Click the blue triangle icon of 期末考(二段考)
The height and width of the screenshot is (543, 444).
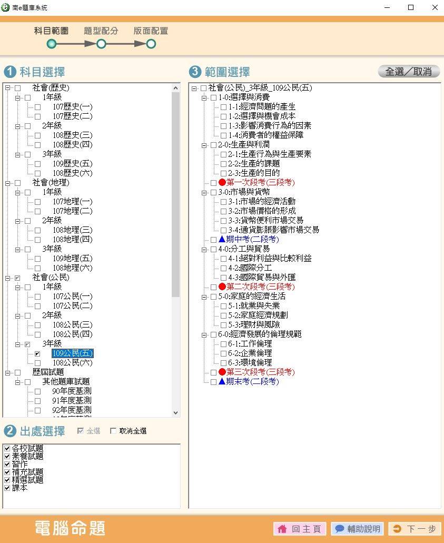(x=222, y=381)
